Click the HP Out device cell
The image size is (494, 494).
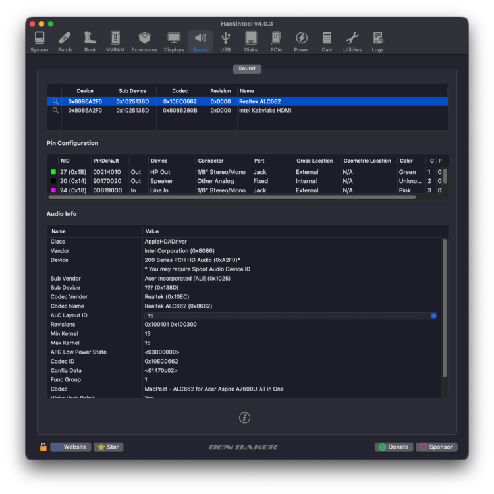(x=160, y=172)
